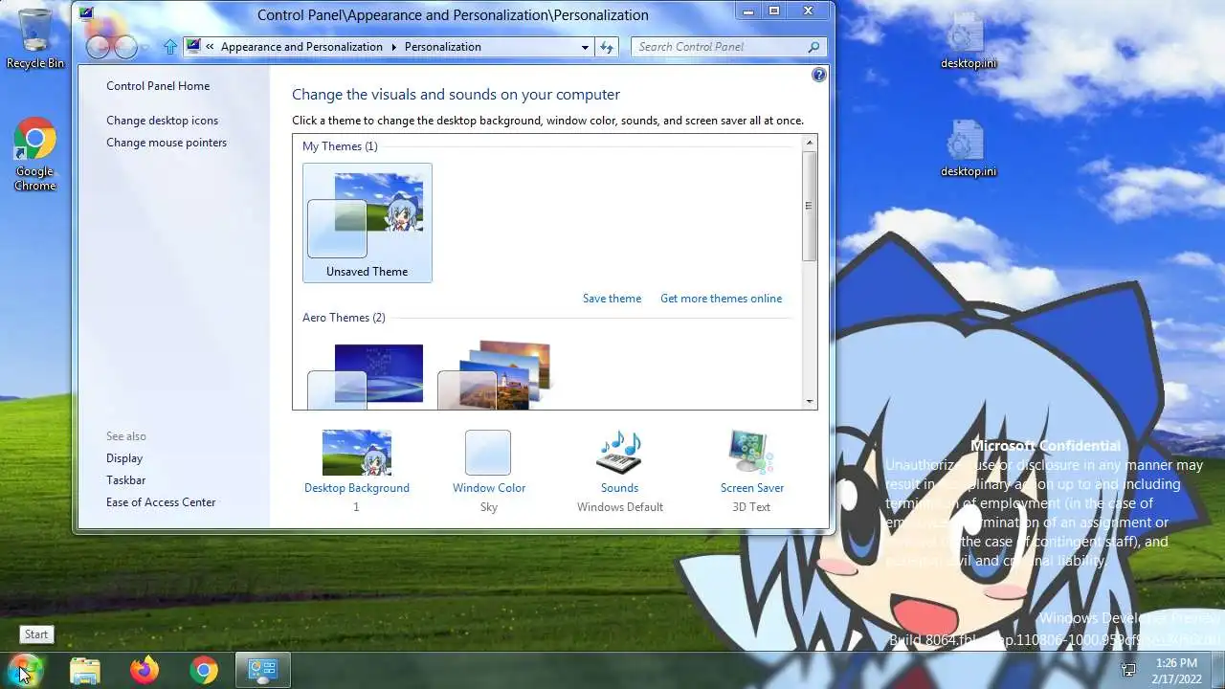Image resolution: width=1225 pixels, height=689 pixels.
Task: Expand the chevron at the address path start
Action: tap(209, 46)
